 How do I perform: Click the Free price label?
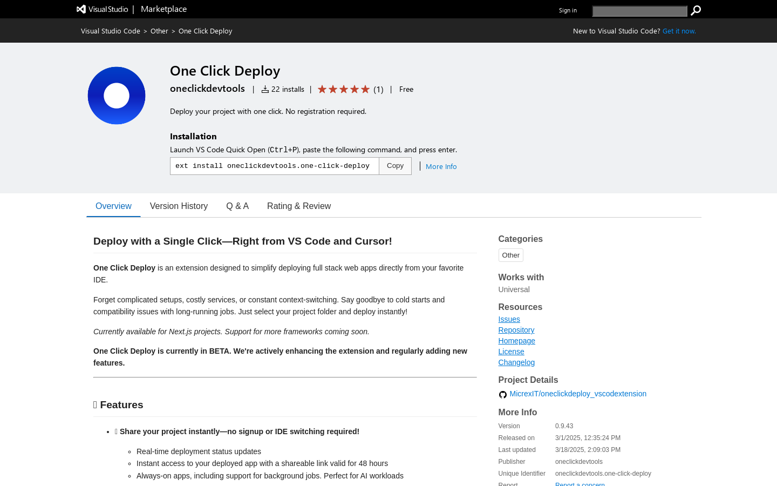(406, 89)
